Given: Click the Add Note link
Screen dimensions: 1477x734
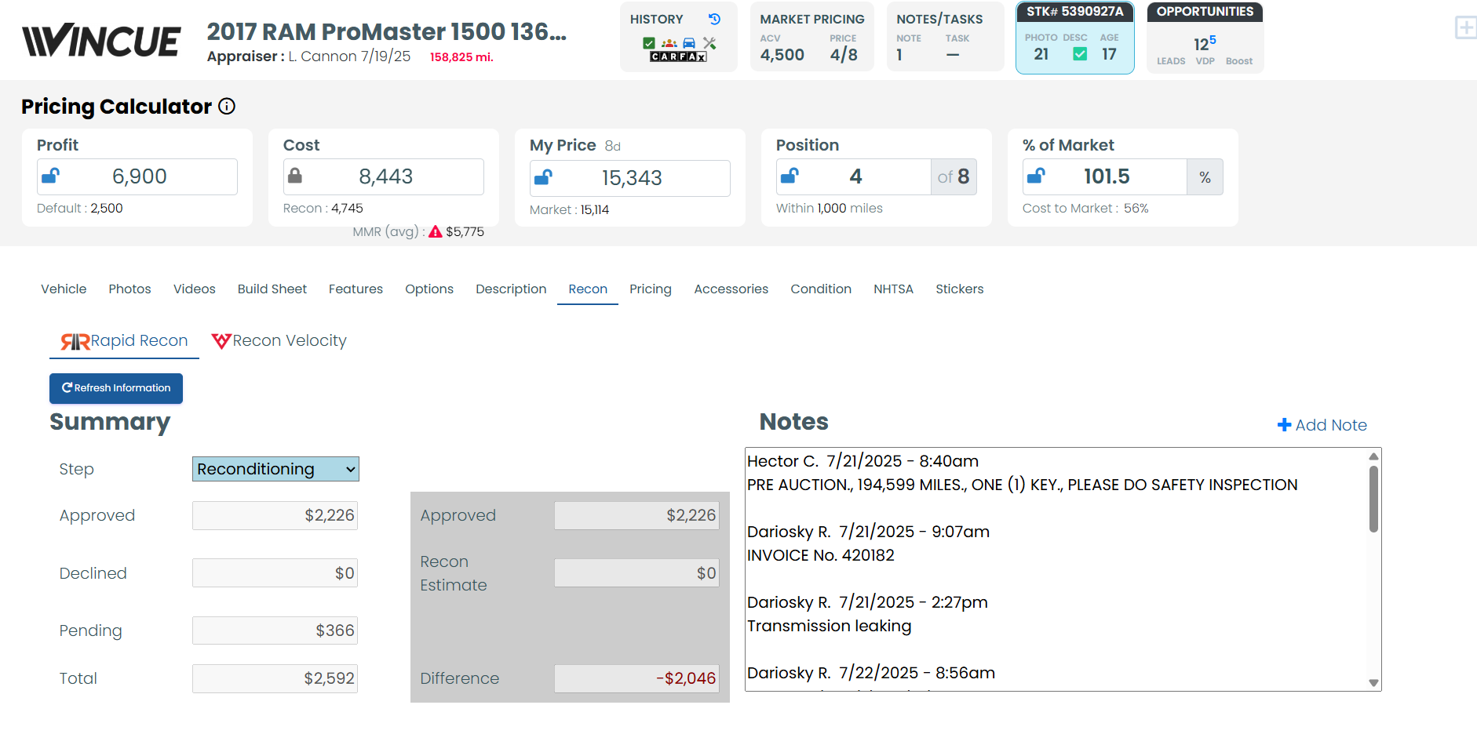Looking at the screenshot, I should (x=1322, y=424).
